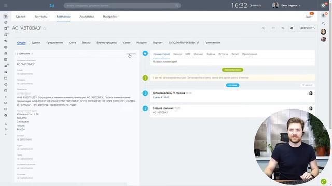
Task: Open the Аналитика section in the CRM menu
Action: (87, 17)
